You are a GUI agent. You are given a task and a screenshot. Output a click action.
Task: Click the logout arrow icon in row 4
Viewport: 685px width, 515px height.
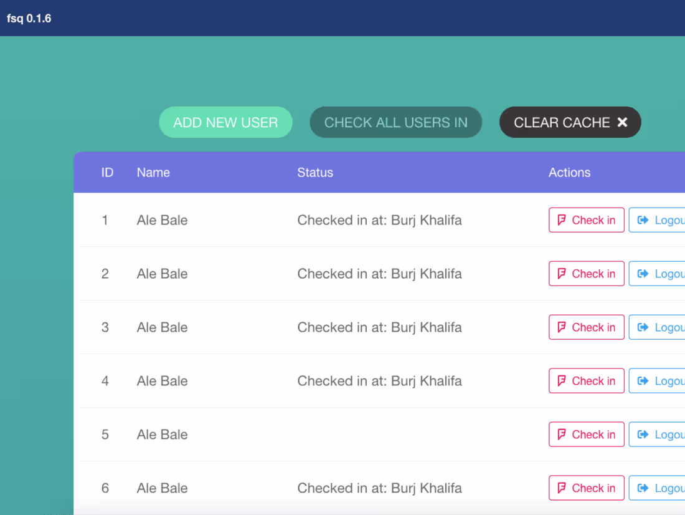coord(641,381)
